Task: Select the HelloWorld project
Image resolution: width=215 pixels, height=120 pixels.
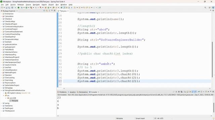Action: [9, 50]
